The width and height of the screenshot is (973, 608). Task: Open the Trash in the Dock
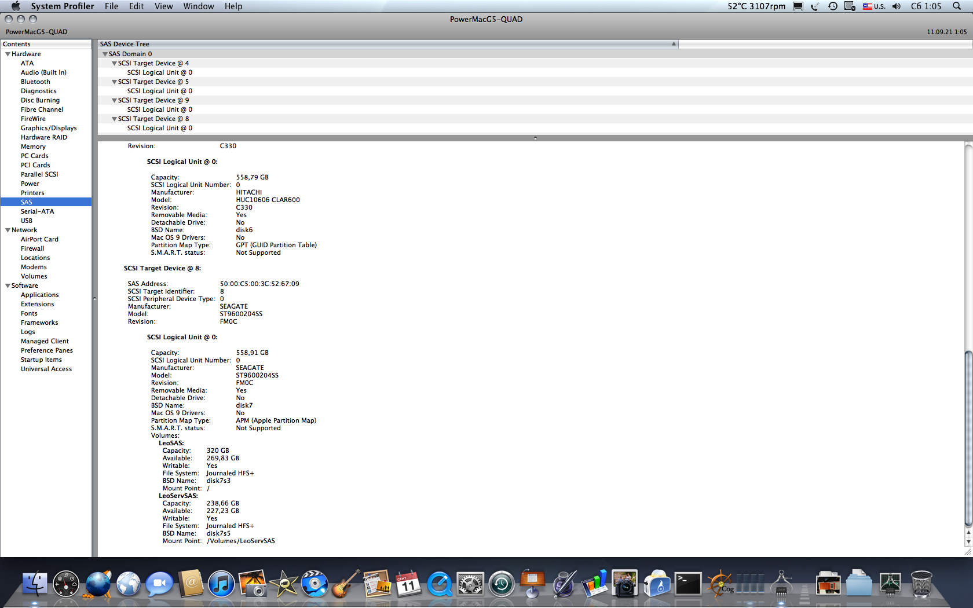point(921,584)
